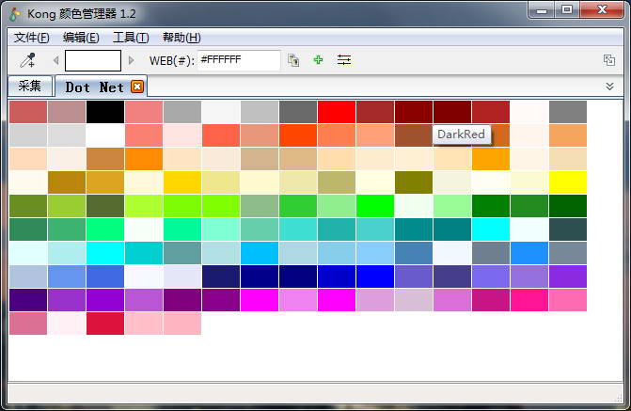This screenshot has height=411, width=631.
Task: Open the 帮助(H) menu
Action: 181,38
